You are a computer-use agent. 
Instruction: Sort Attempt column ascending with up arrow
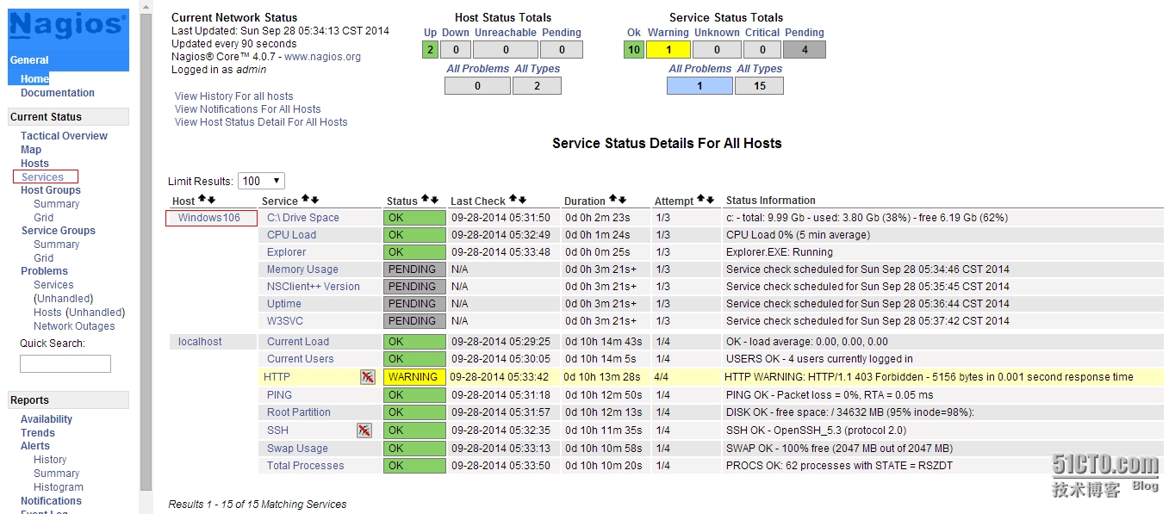click(701, 200)
